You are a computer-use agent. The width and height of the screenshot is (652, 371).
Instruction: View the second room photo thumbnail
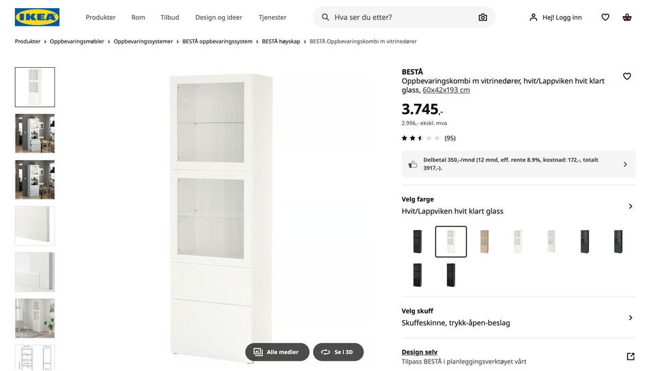point(35,180)
